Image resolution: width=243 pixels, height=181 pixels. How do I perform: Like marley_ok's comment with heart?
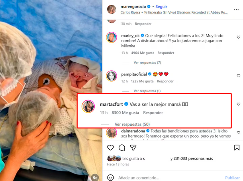239,37
